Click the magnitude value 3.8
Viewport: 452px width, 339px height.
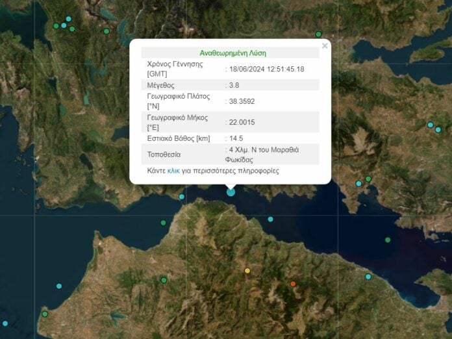[x=234, y=85]
